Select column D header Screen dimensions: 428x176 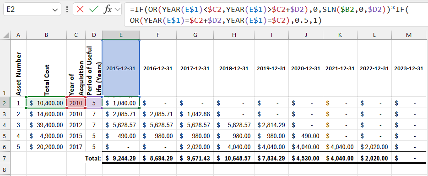pos(94,35)
